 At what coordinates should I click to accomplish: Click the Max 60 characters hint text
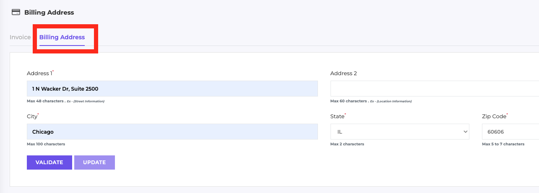[x=349, y=101]
